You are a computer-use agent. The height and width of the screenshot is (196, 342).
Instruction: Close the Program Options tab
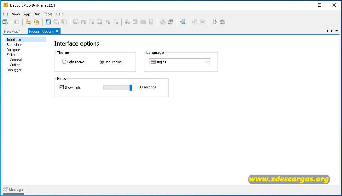pyautogui.click(x=57, y=31)
